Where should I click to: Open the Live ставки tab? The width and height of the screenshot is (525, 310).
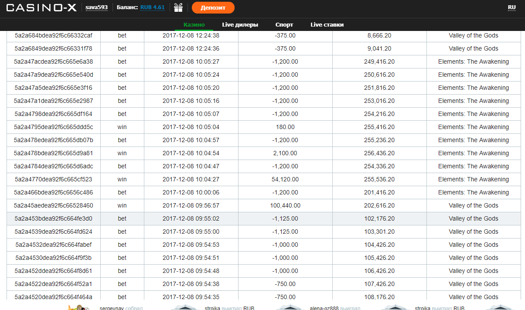click(327, 24)
